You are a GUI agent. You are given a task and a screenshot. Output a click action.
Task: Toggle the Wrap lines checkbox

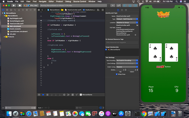pos(117,74)
